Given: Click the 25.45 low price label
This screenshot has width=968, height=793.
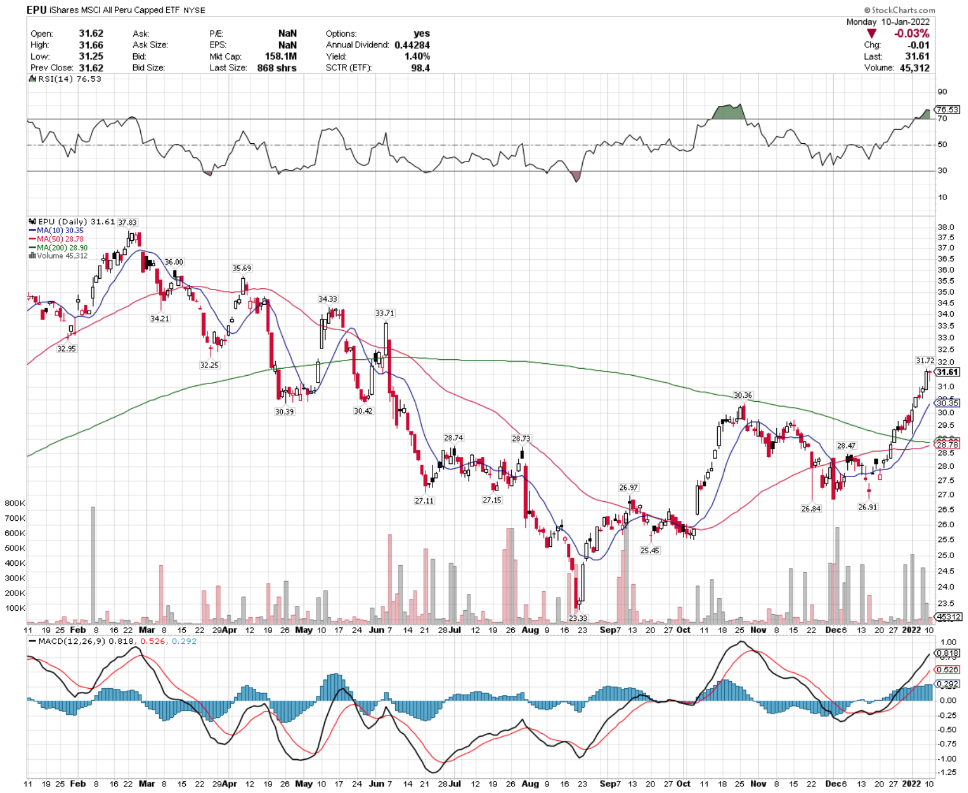Looking at the screenshot, I should pyautogui.click(x=650, y=550).
